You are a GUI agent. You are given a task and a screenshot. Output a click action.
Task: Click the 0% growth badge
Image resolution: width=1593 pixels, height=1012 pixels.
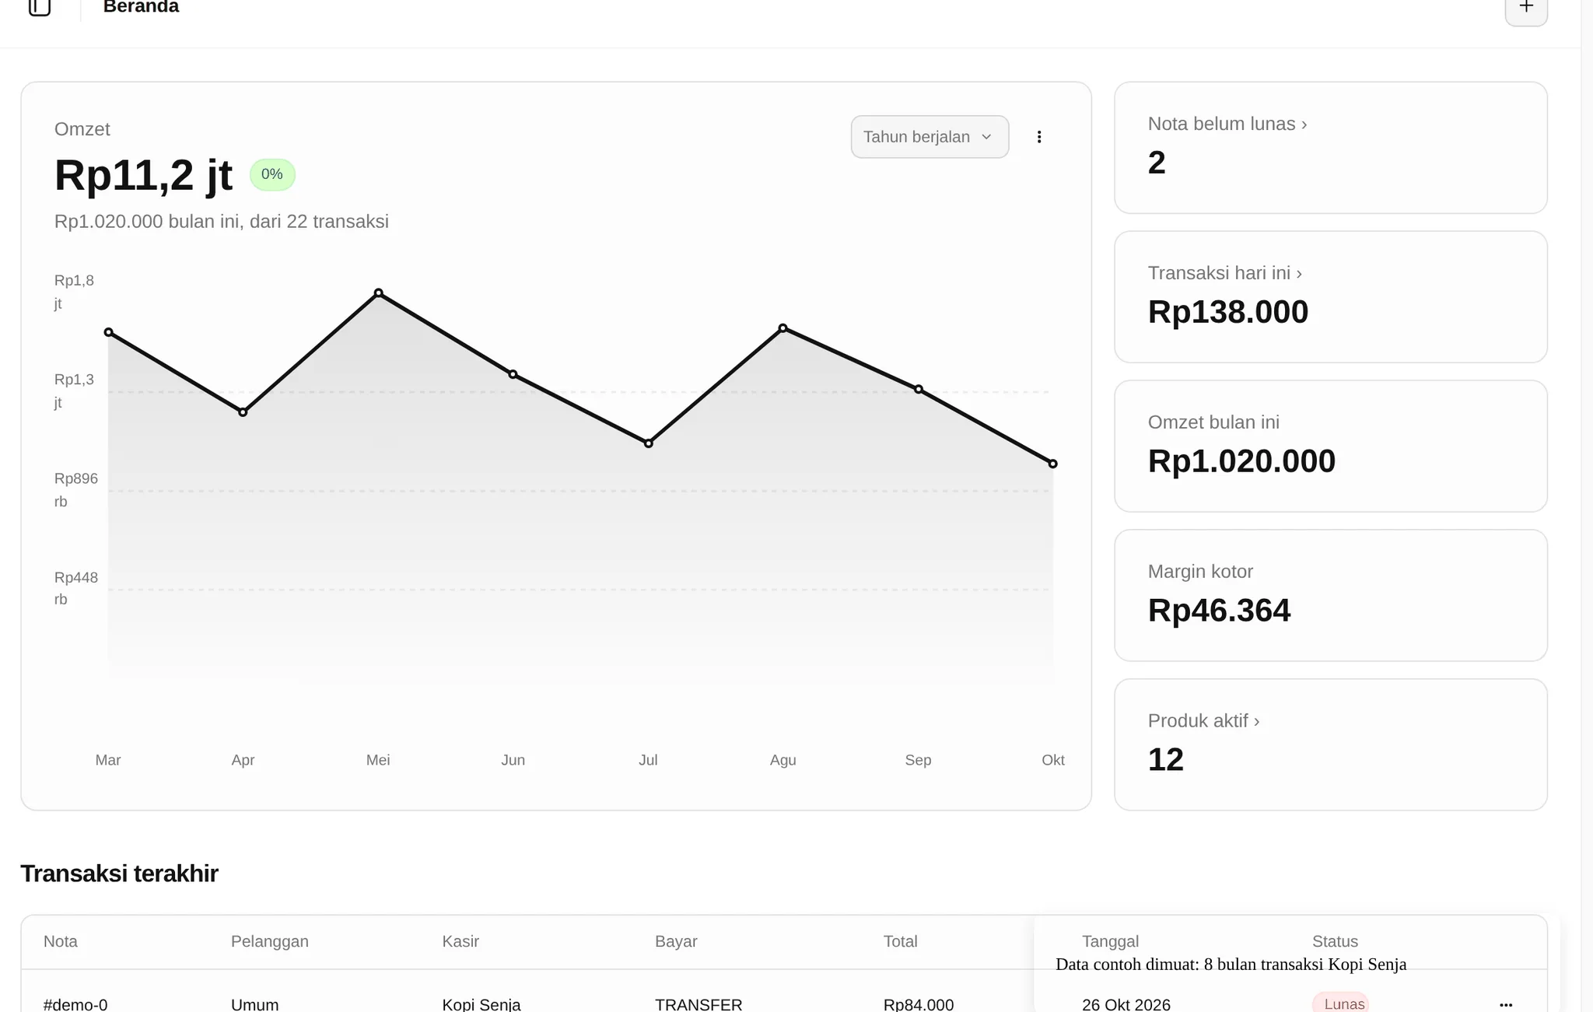pyautogui.click(x=272, y=174)
